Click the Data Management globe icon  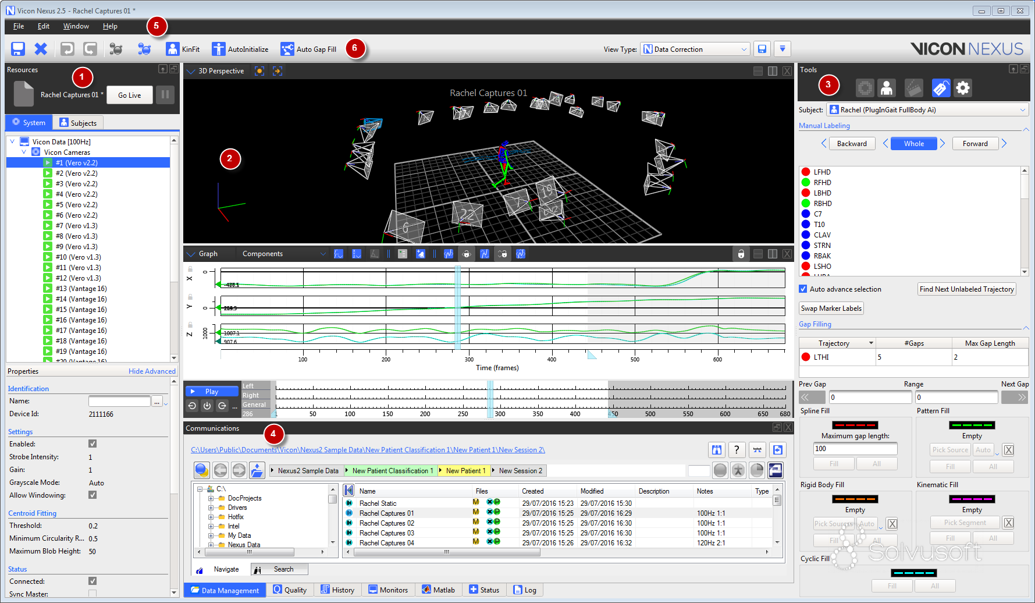202,470
